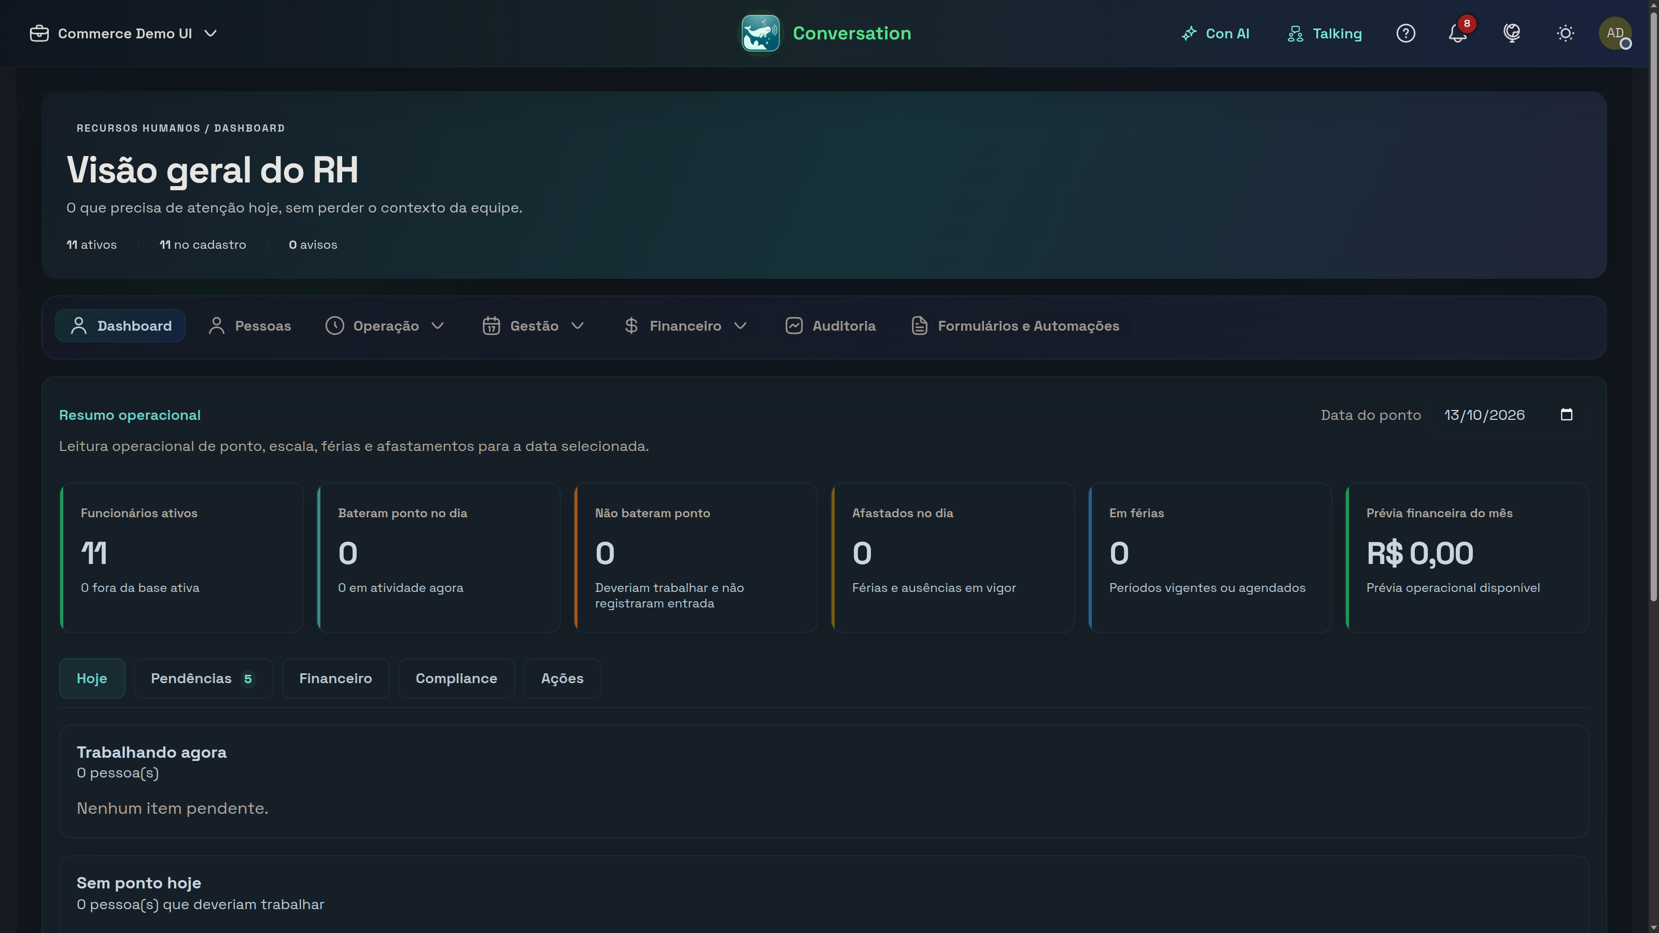1659x933 pixels.
Task: Click the Prévia financeira do mês card
Action: click(1467, 558)
